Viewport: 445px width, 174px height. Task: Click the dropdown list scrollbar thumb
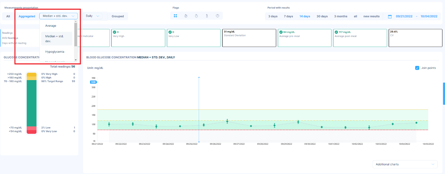coord(76,34)
